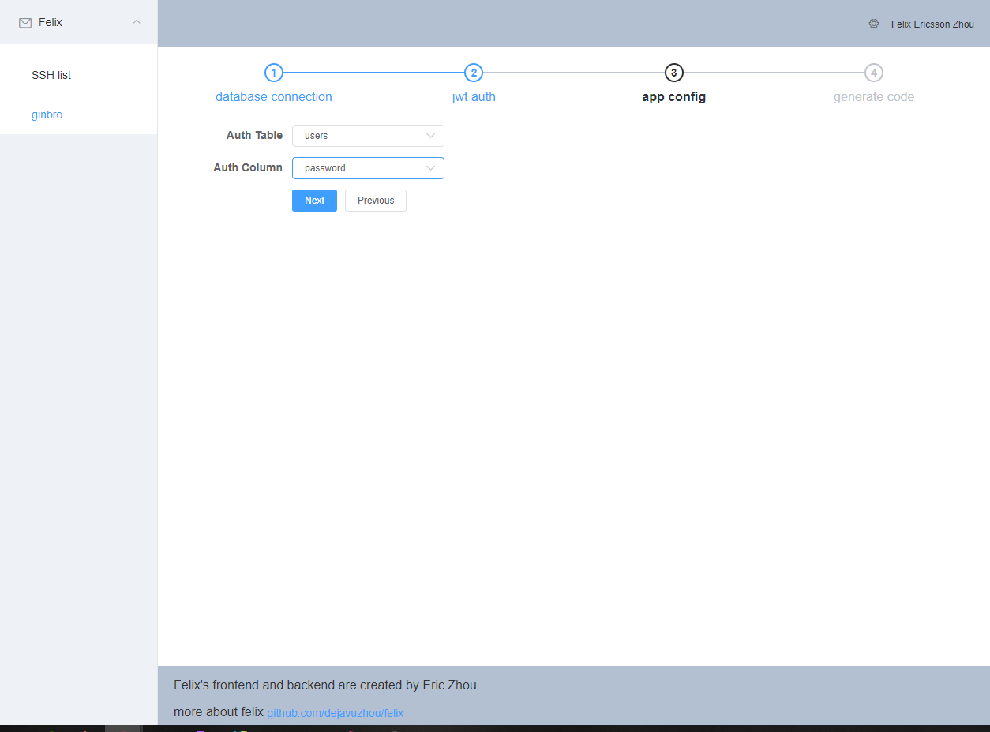
Task: Go to the database connection step
Action: [273, 97]
